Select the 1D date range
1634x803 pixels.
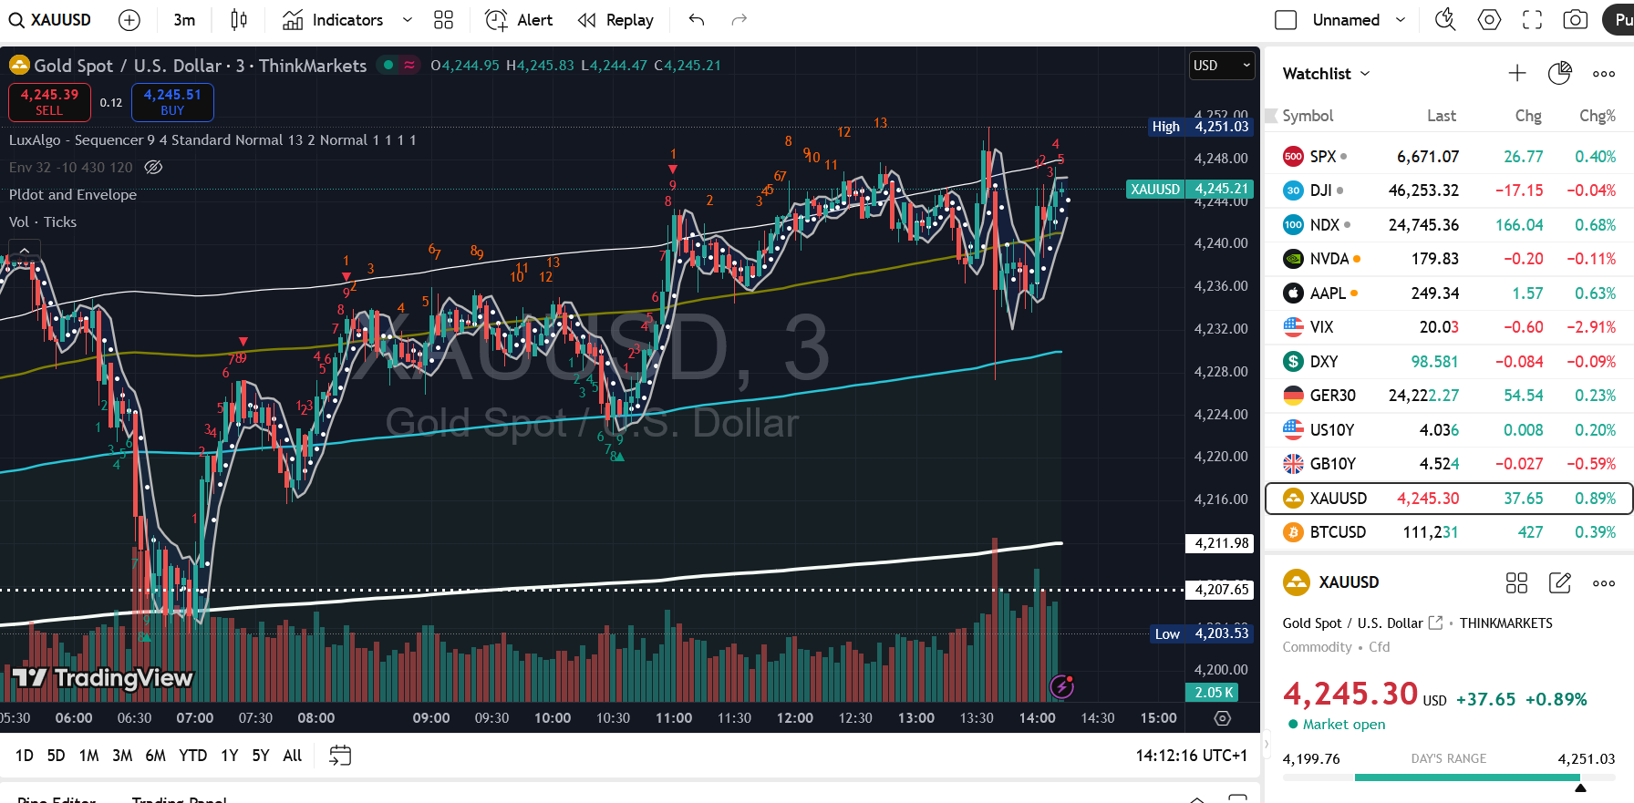click(25, 756)
